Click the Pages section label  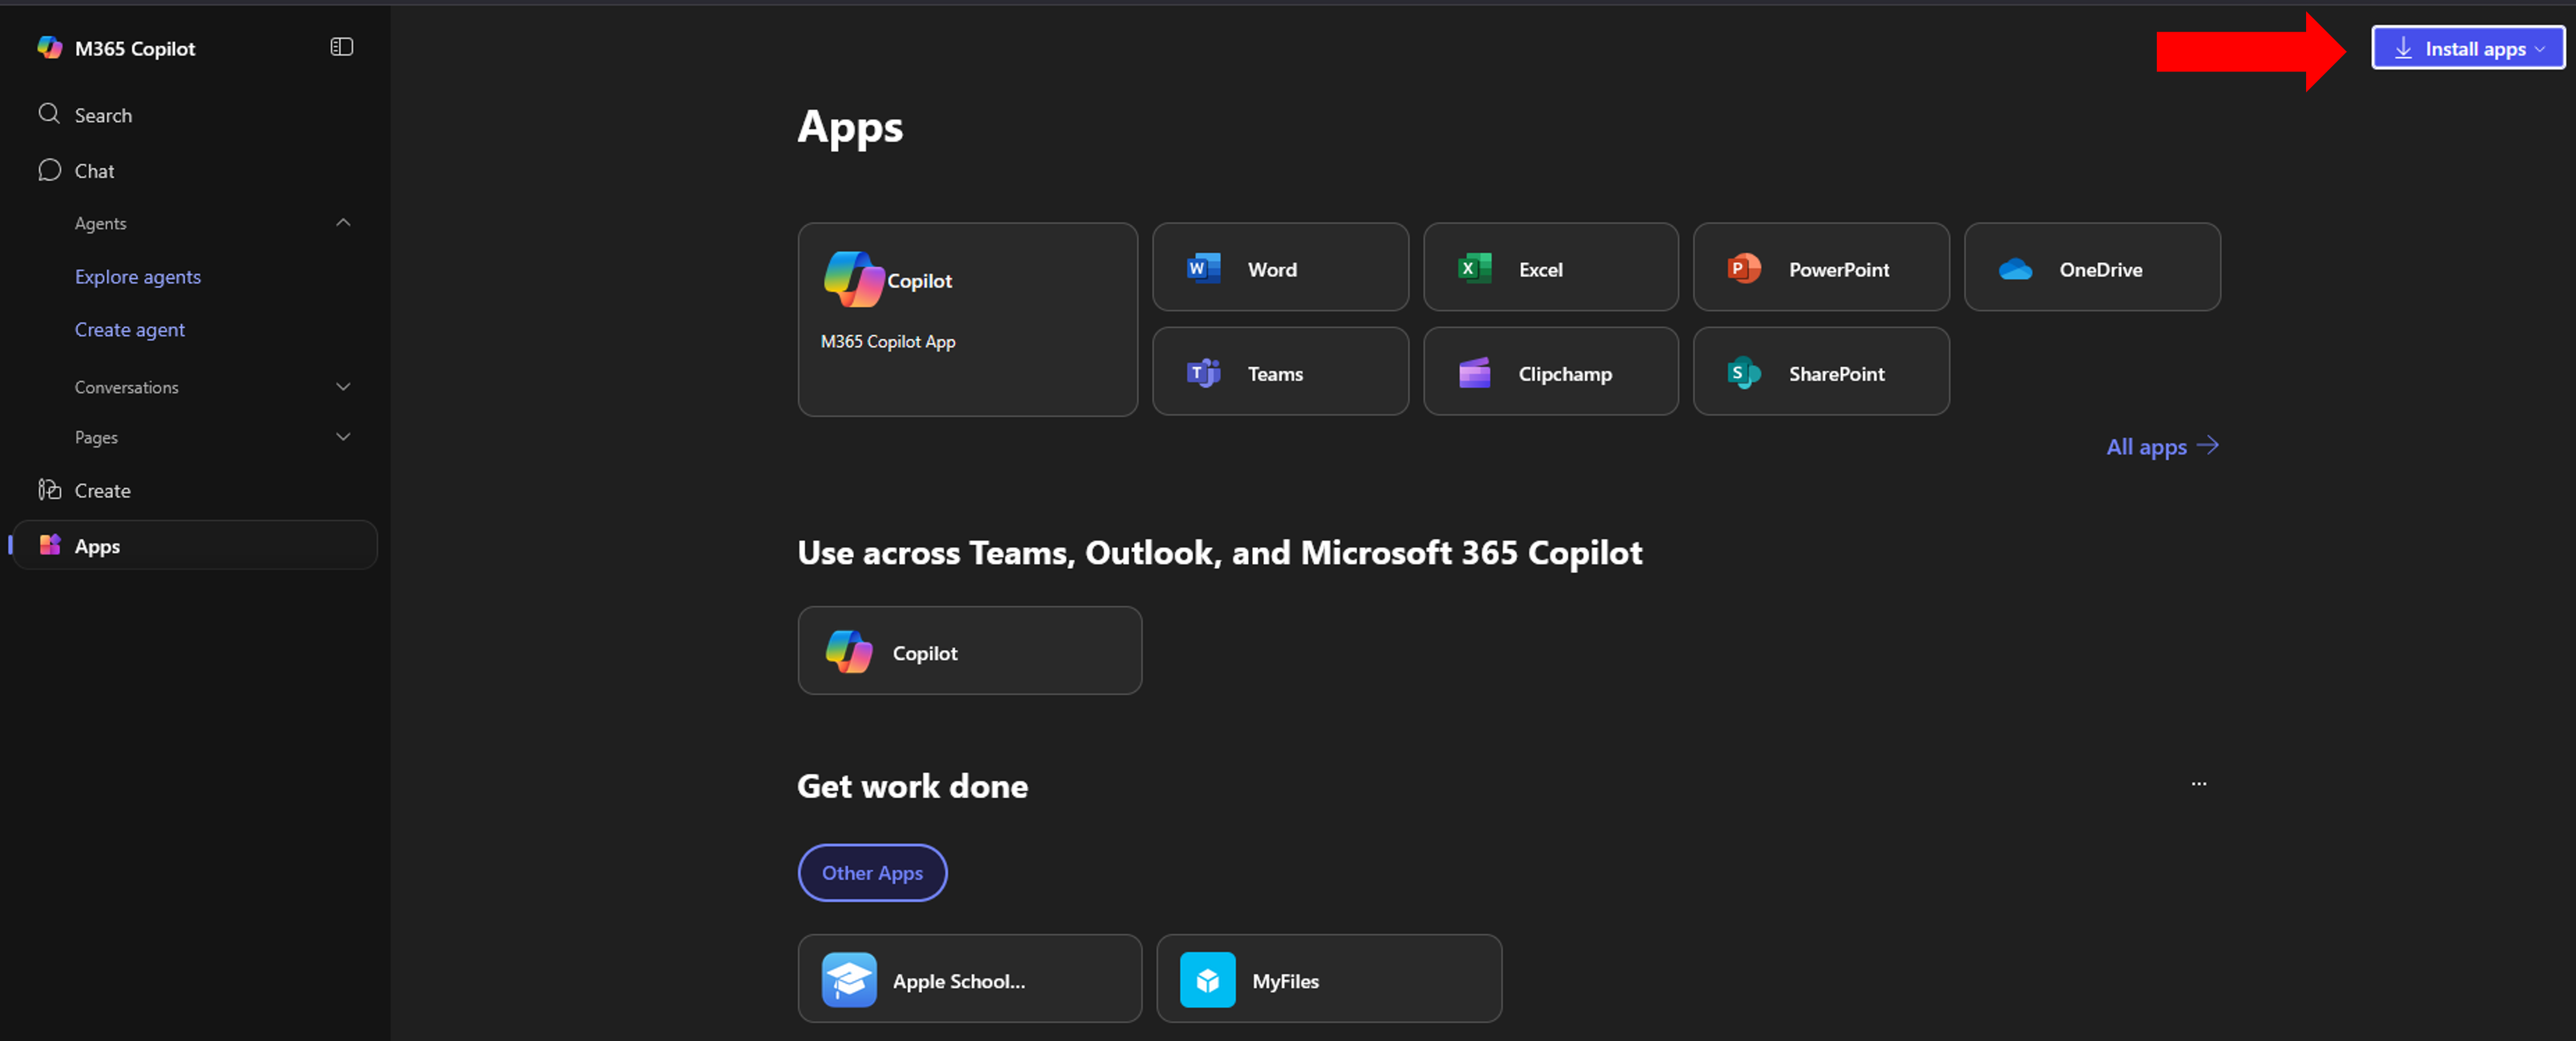click(x=96, y=437)
